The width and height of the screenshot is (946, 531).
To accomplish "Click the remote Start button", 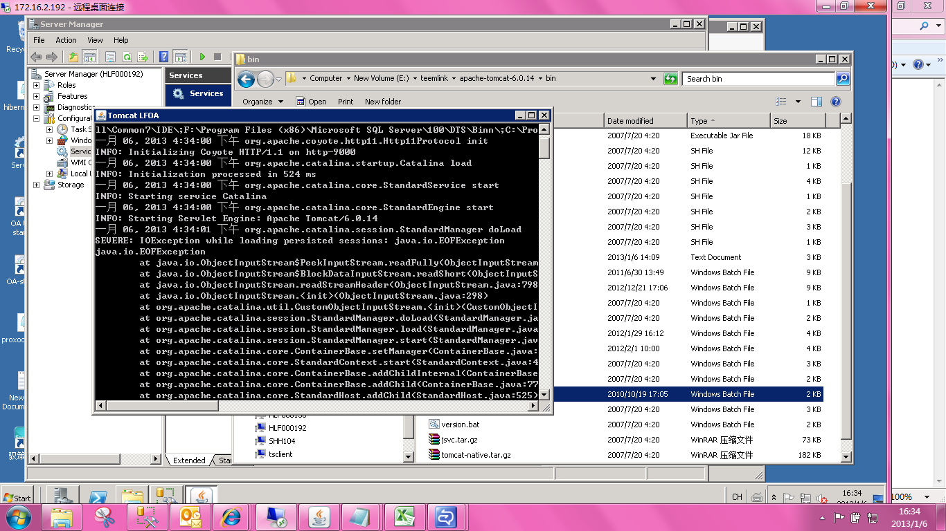I will 17,497.
